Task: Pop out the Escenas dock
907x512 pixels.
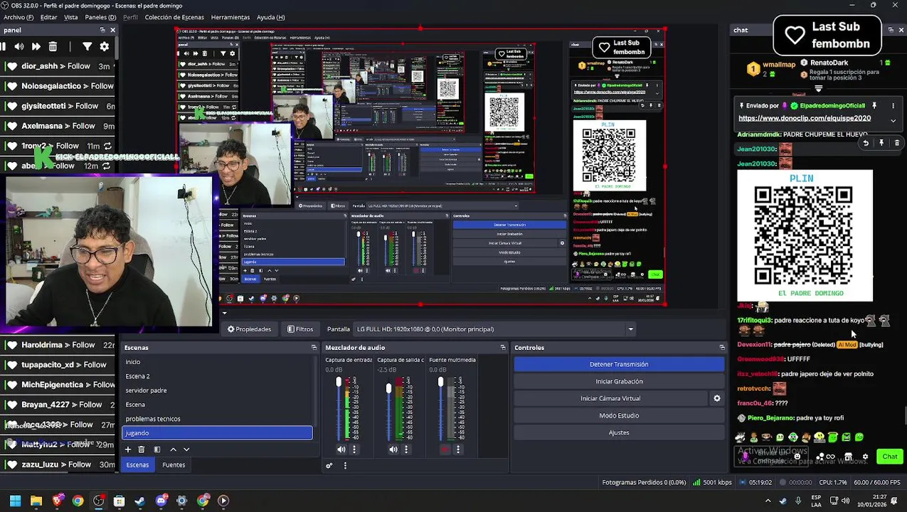Action: [x=314, y=348]
